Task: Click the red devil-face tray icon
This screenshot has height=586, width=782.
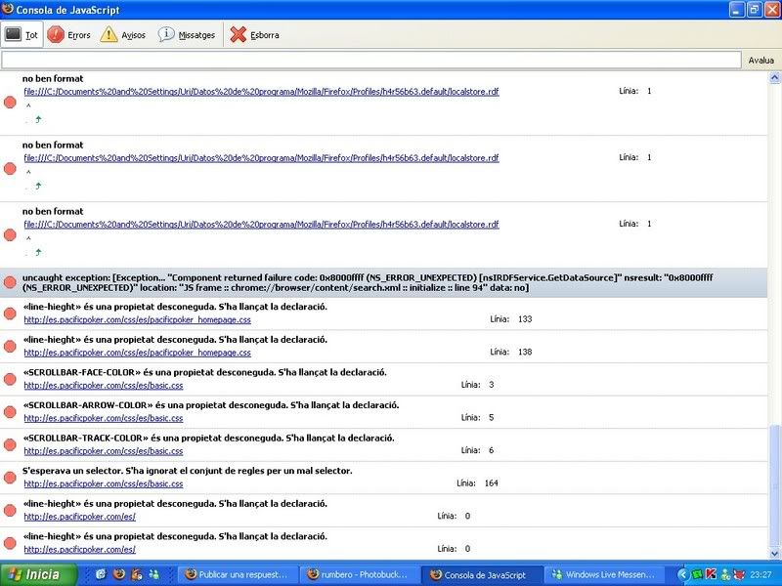Action: pos(739,575)
